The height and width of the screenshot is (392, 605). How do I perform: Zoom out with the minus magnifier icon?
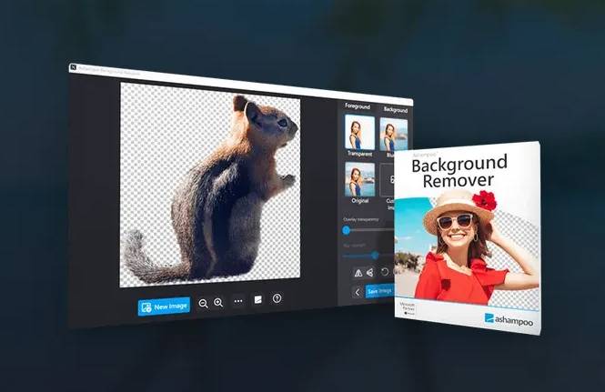[x=204, y=303]
